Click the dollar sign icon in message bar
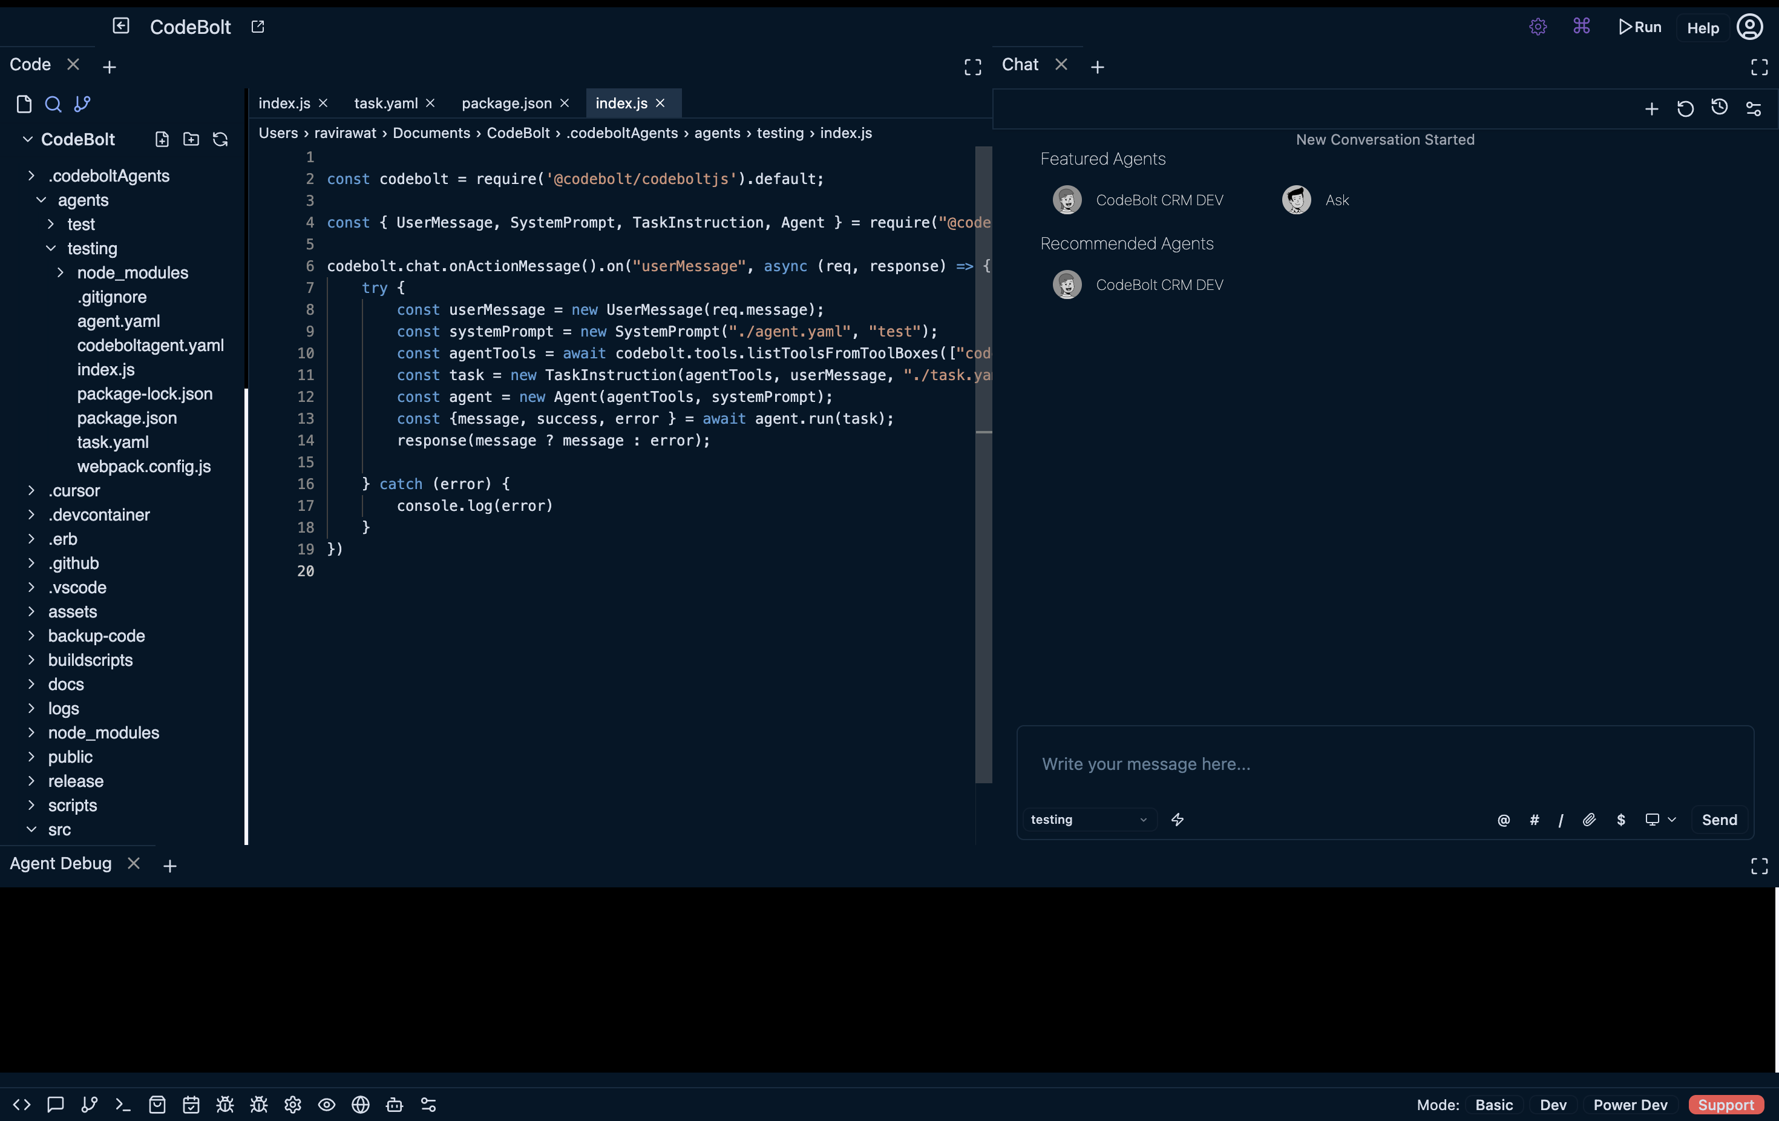The height and width of the screenshot is (1121, 1779). tap(1621, 820)
